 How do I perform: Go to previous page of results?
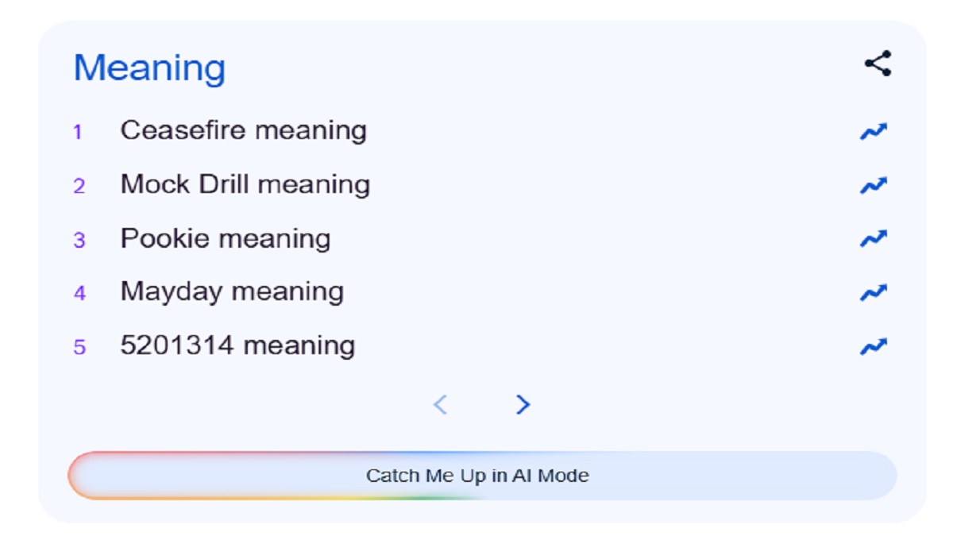pyautogui.click(x=440, y=405)
